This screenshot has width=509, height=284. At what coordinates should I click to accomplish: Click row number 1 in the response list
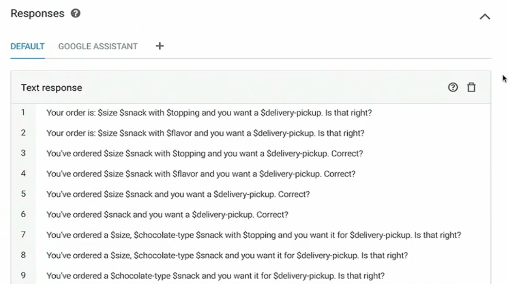[x=23, y=113]
